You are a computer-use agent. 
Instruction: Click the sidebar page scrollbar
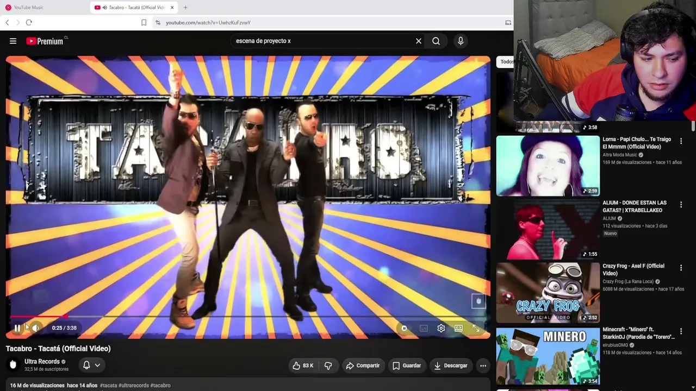pyautogui.click(x=693, y=126)
